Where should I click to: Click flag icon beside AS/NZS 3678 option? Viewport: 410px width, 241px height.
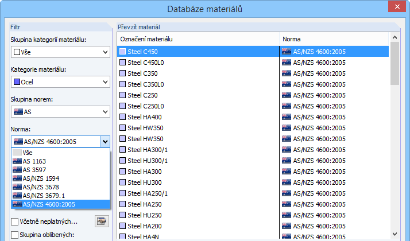pyautogui.click(x=17, y=187)
